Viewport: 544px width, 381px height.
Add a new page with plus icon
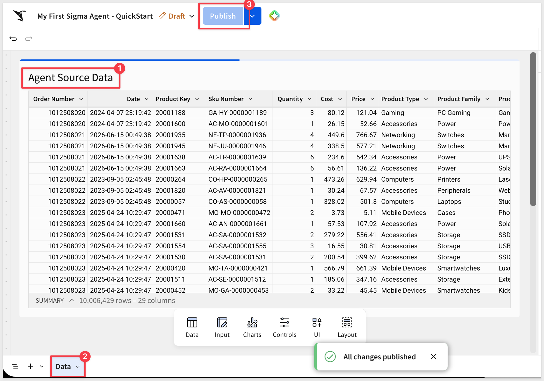[31, 367]
